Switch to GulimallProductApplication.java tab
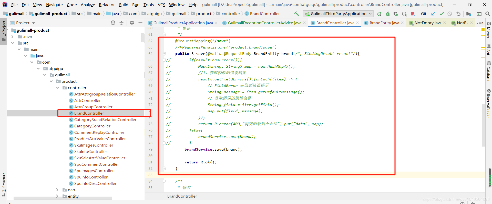This screenshot has width=492, height=204. 183,23
